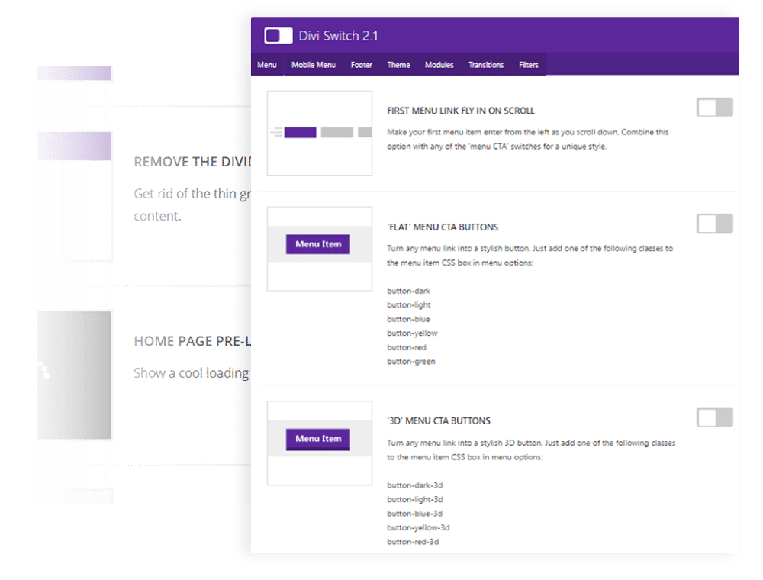Click the 'button-yellow' class name
This screenshot has height=580, width=763.
click(x=412, y=333)
